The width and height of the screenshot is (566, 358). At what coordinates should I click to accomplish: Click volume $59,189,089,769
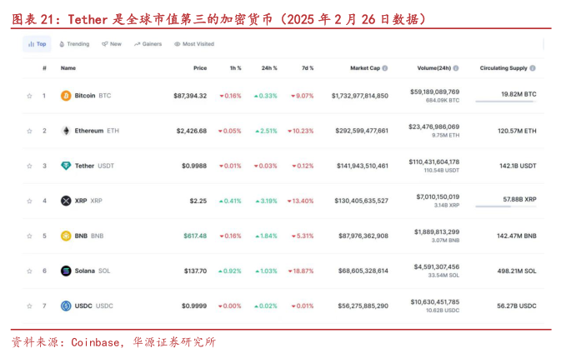pyautogui.click(x=434, y=92)
